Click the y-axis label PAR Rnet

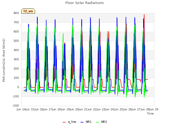coord(4,60)
